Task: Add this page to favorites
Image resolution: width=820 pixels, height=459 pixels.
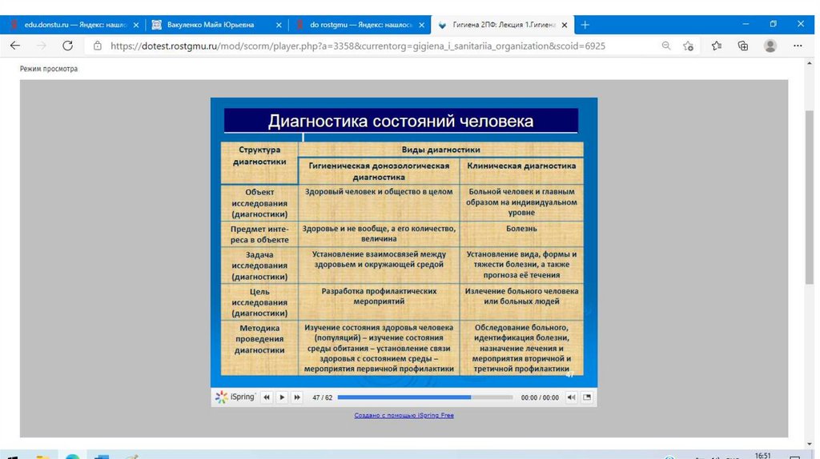Action: tap(688, 46)
